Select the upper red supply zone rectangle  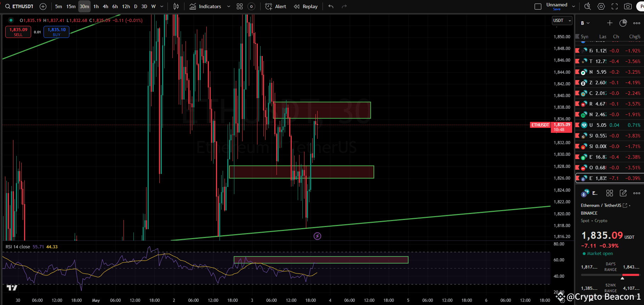pos(322,110)
